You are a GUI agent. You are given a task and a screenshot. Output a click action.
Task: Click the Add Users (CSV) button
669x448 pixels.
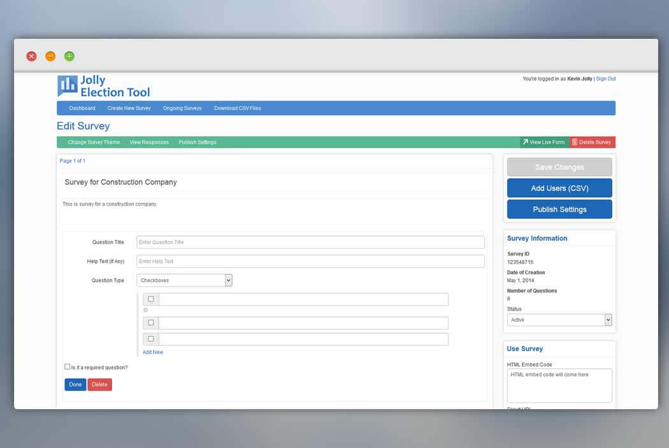coord(559,188)
